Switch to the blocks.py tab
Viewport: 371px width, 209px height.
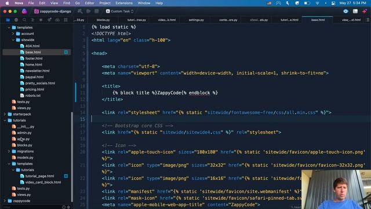103,20
